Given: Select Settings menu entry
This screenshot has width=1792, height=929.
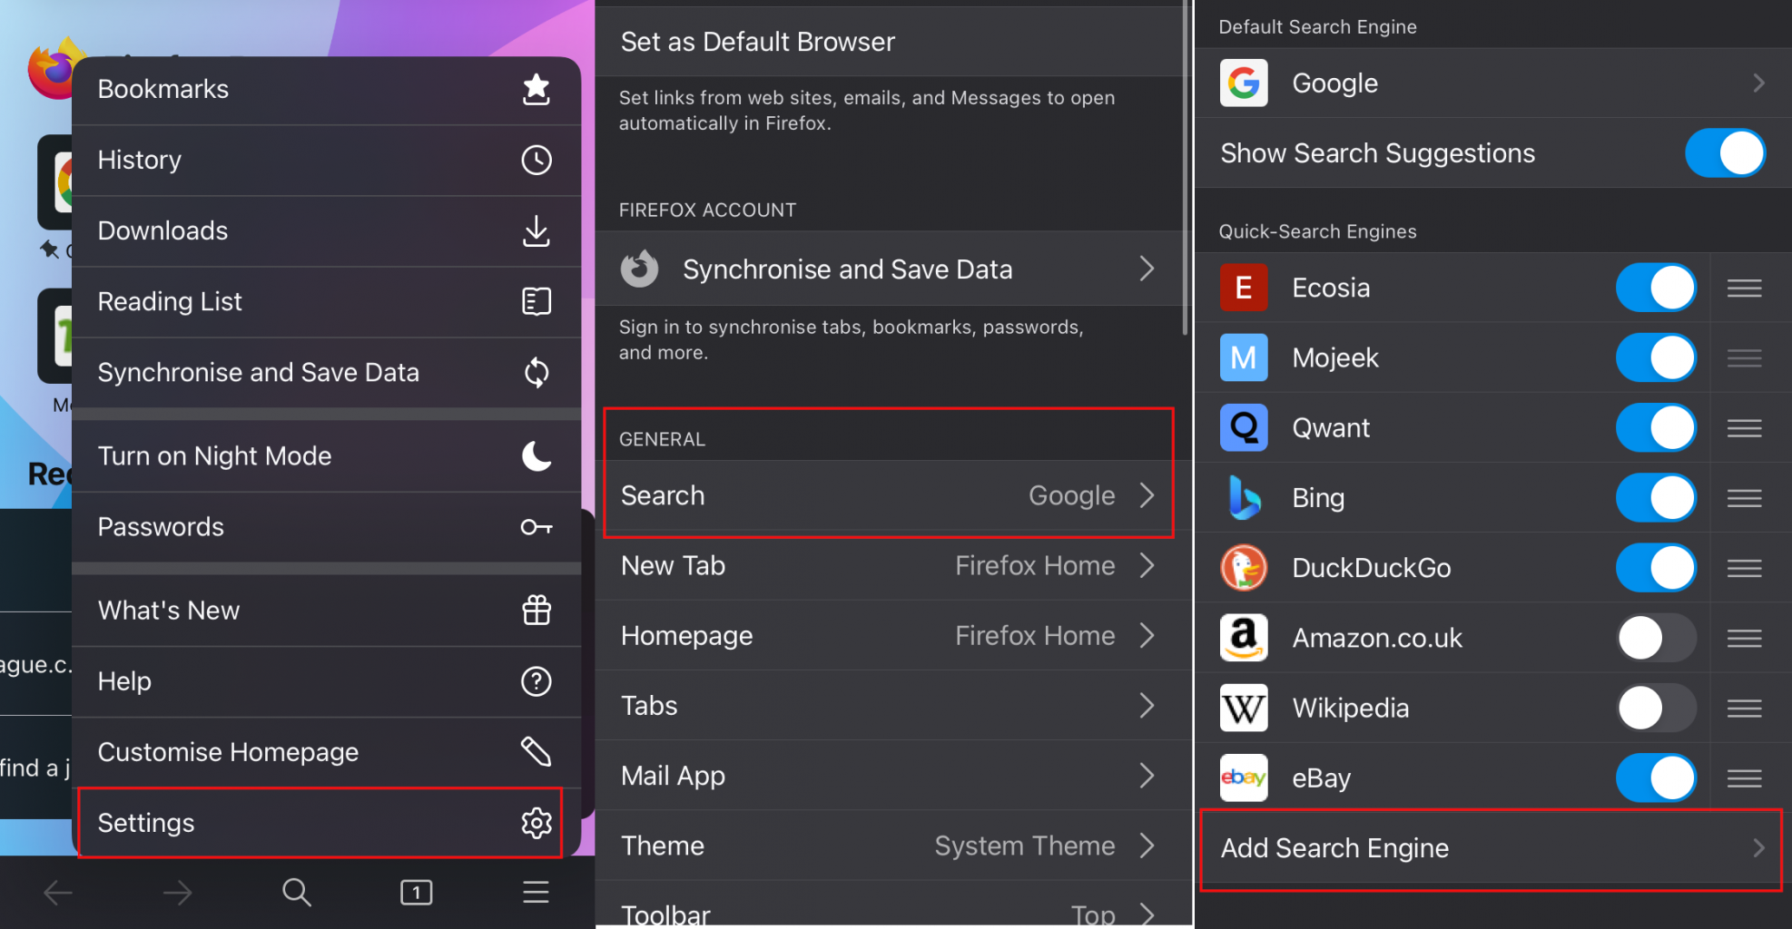Looking at the screenshot, I should coord(326,823).
